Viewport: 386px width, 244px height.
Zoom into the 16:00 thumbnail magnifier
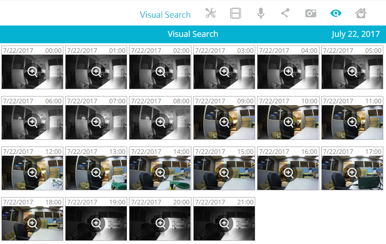pos(288,173)
